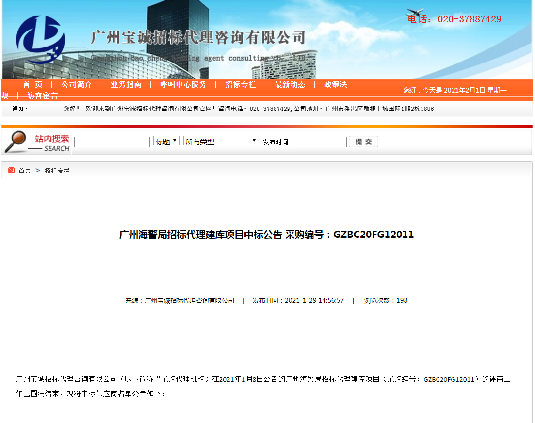Click the search keyword input field
The width and height of the screenshot is (535, 423).
112,142
